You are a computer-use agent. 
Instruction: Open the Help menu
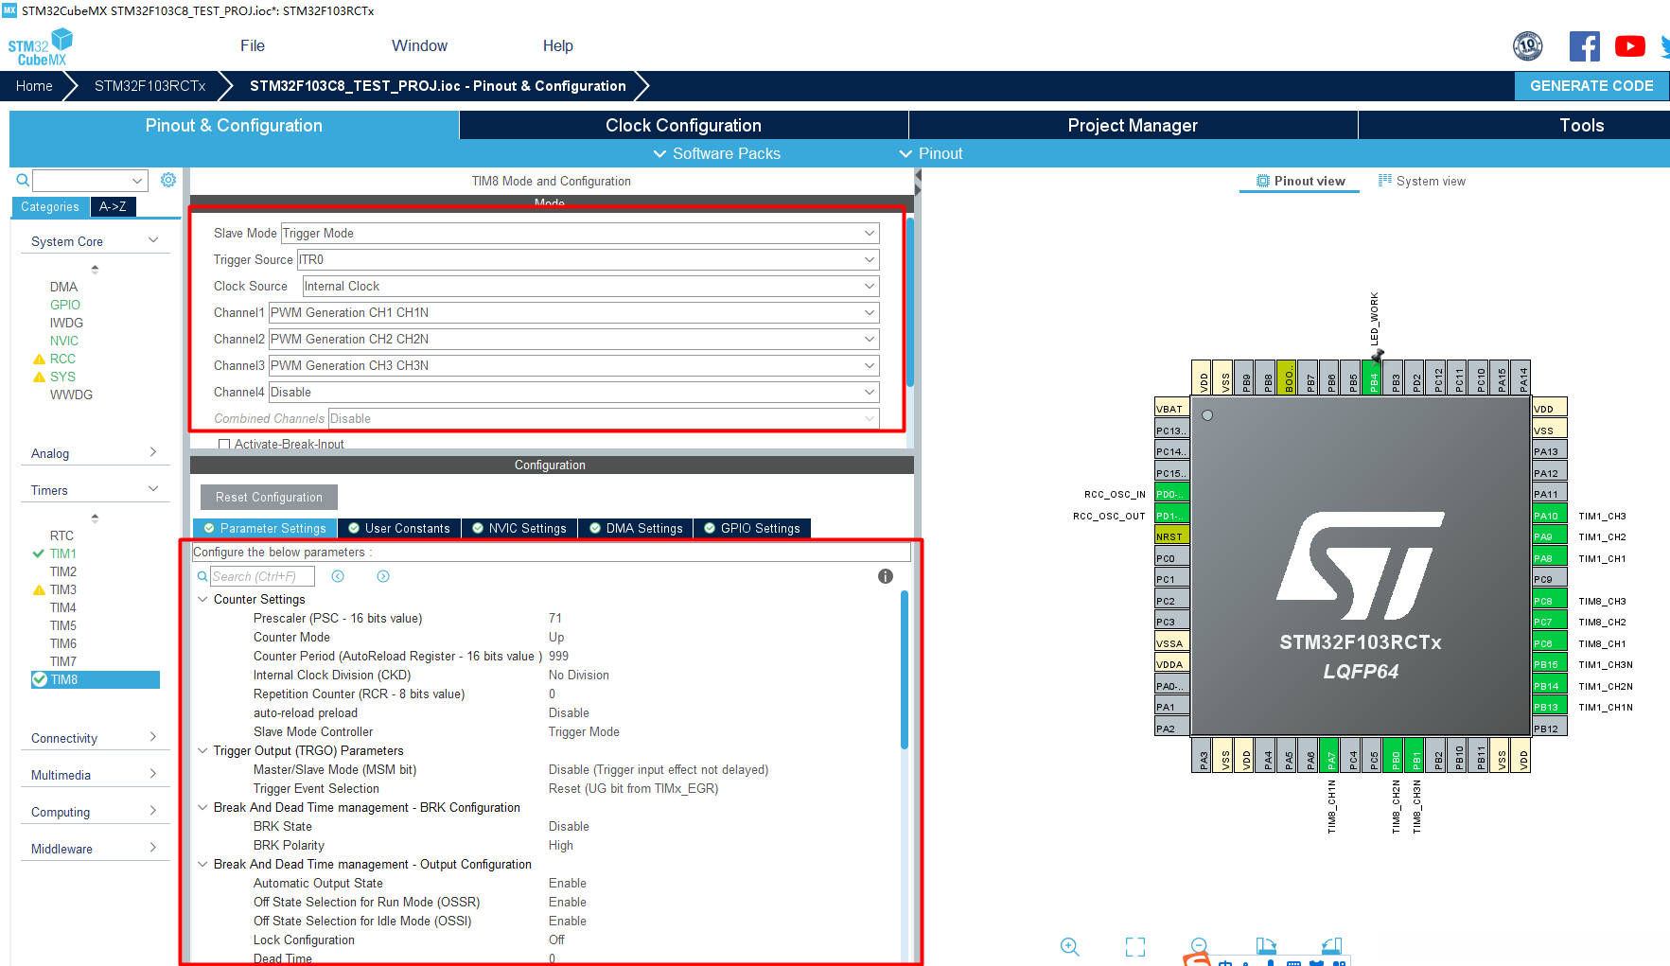[x=558, y=45]
